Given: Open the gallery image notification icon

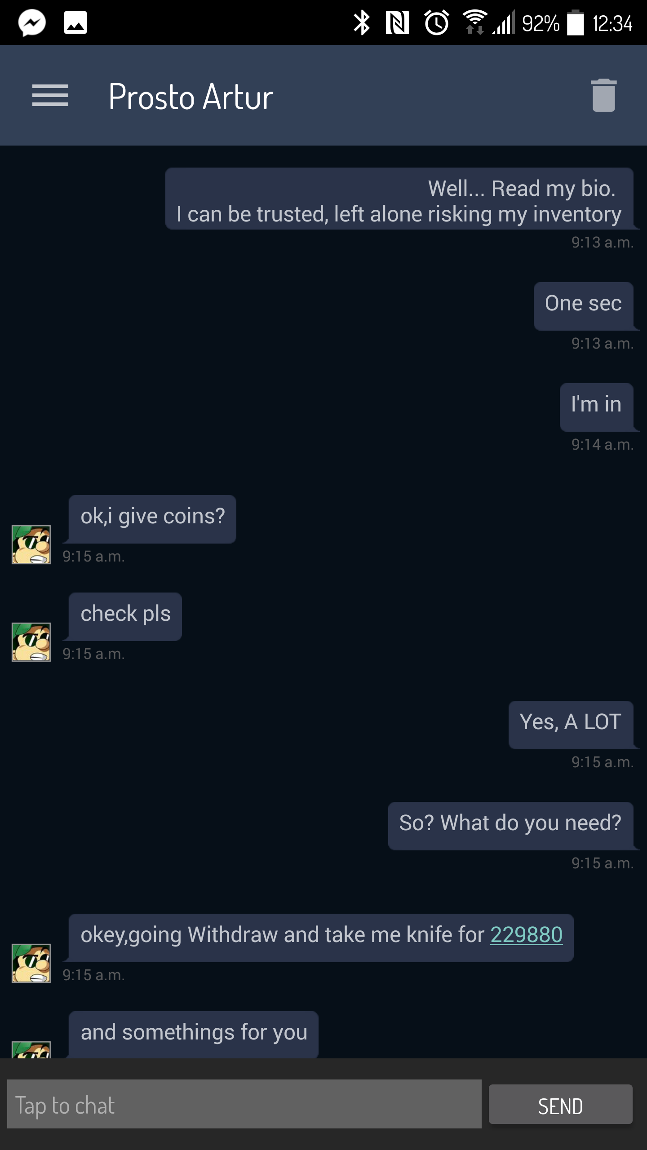Looking at the screenshot, I should 75,23.
